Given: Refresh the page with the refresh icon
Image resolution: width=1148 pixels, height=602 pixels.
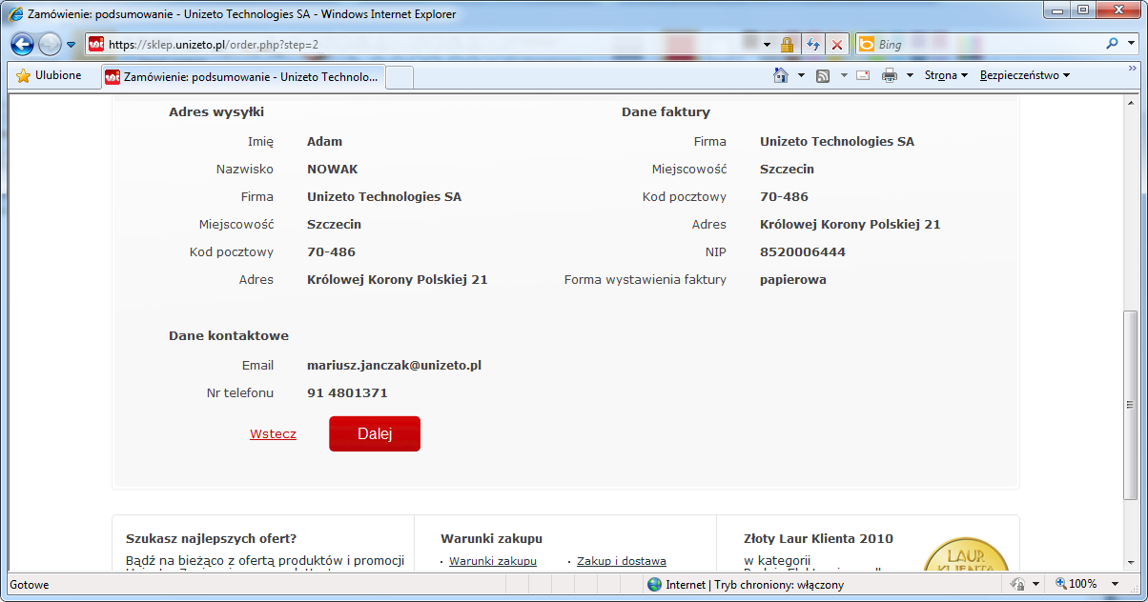Looking at the screenshot, I should [813, 45].
